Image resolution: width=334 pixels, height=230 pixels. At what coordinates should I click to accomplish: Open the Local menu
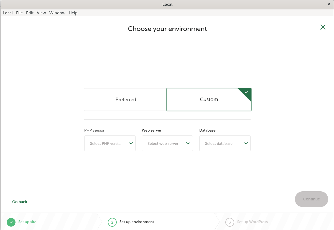pos(8,13)
